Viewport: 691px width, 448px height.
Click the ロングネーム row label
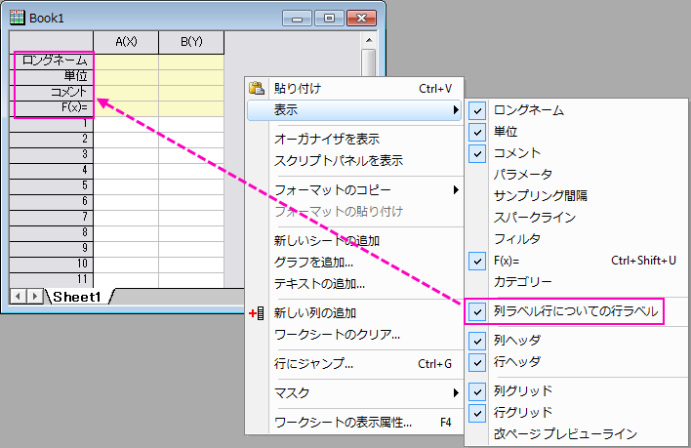pos(52,61)
